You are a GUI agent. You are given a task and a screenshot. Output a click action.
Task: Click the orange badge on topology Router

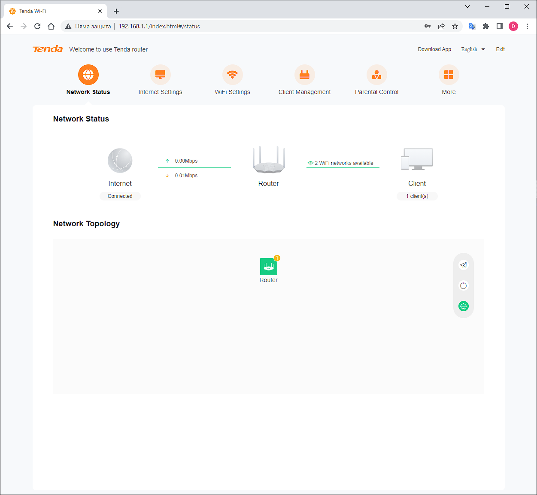277,258
